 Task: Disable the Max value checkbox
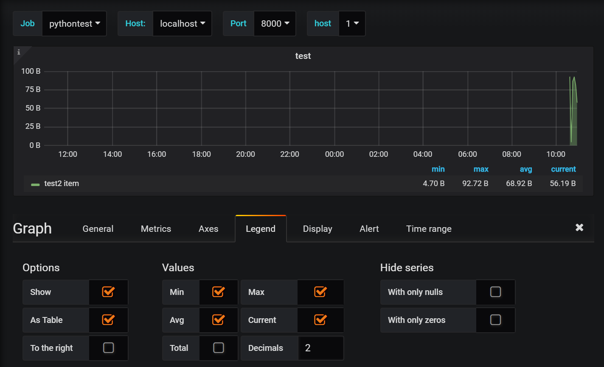coord(320,292)
